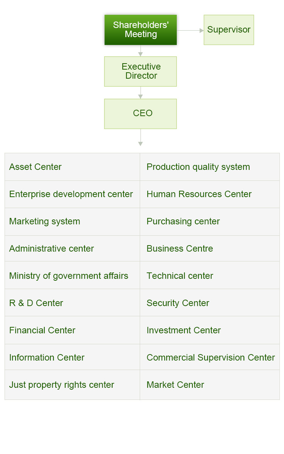Click the CEO box
This screenshot has height=454, width=284.
pos(140,114)
